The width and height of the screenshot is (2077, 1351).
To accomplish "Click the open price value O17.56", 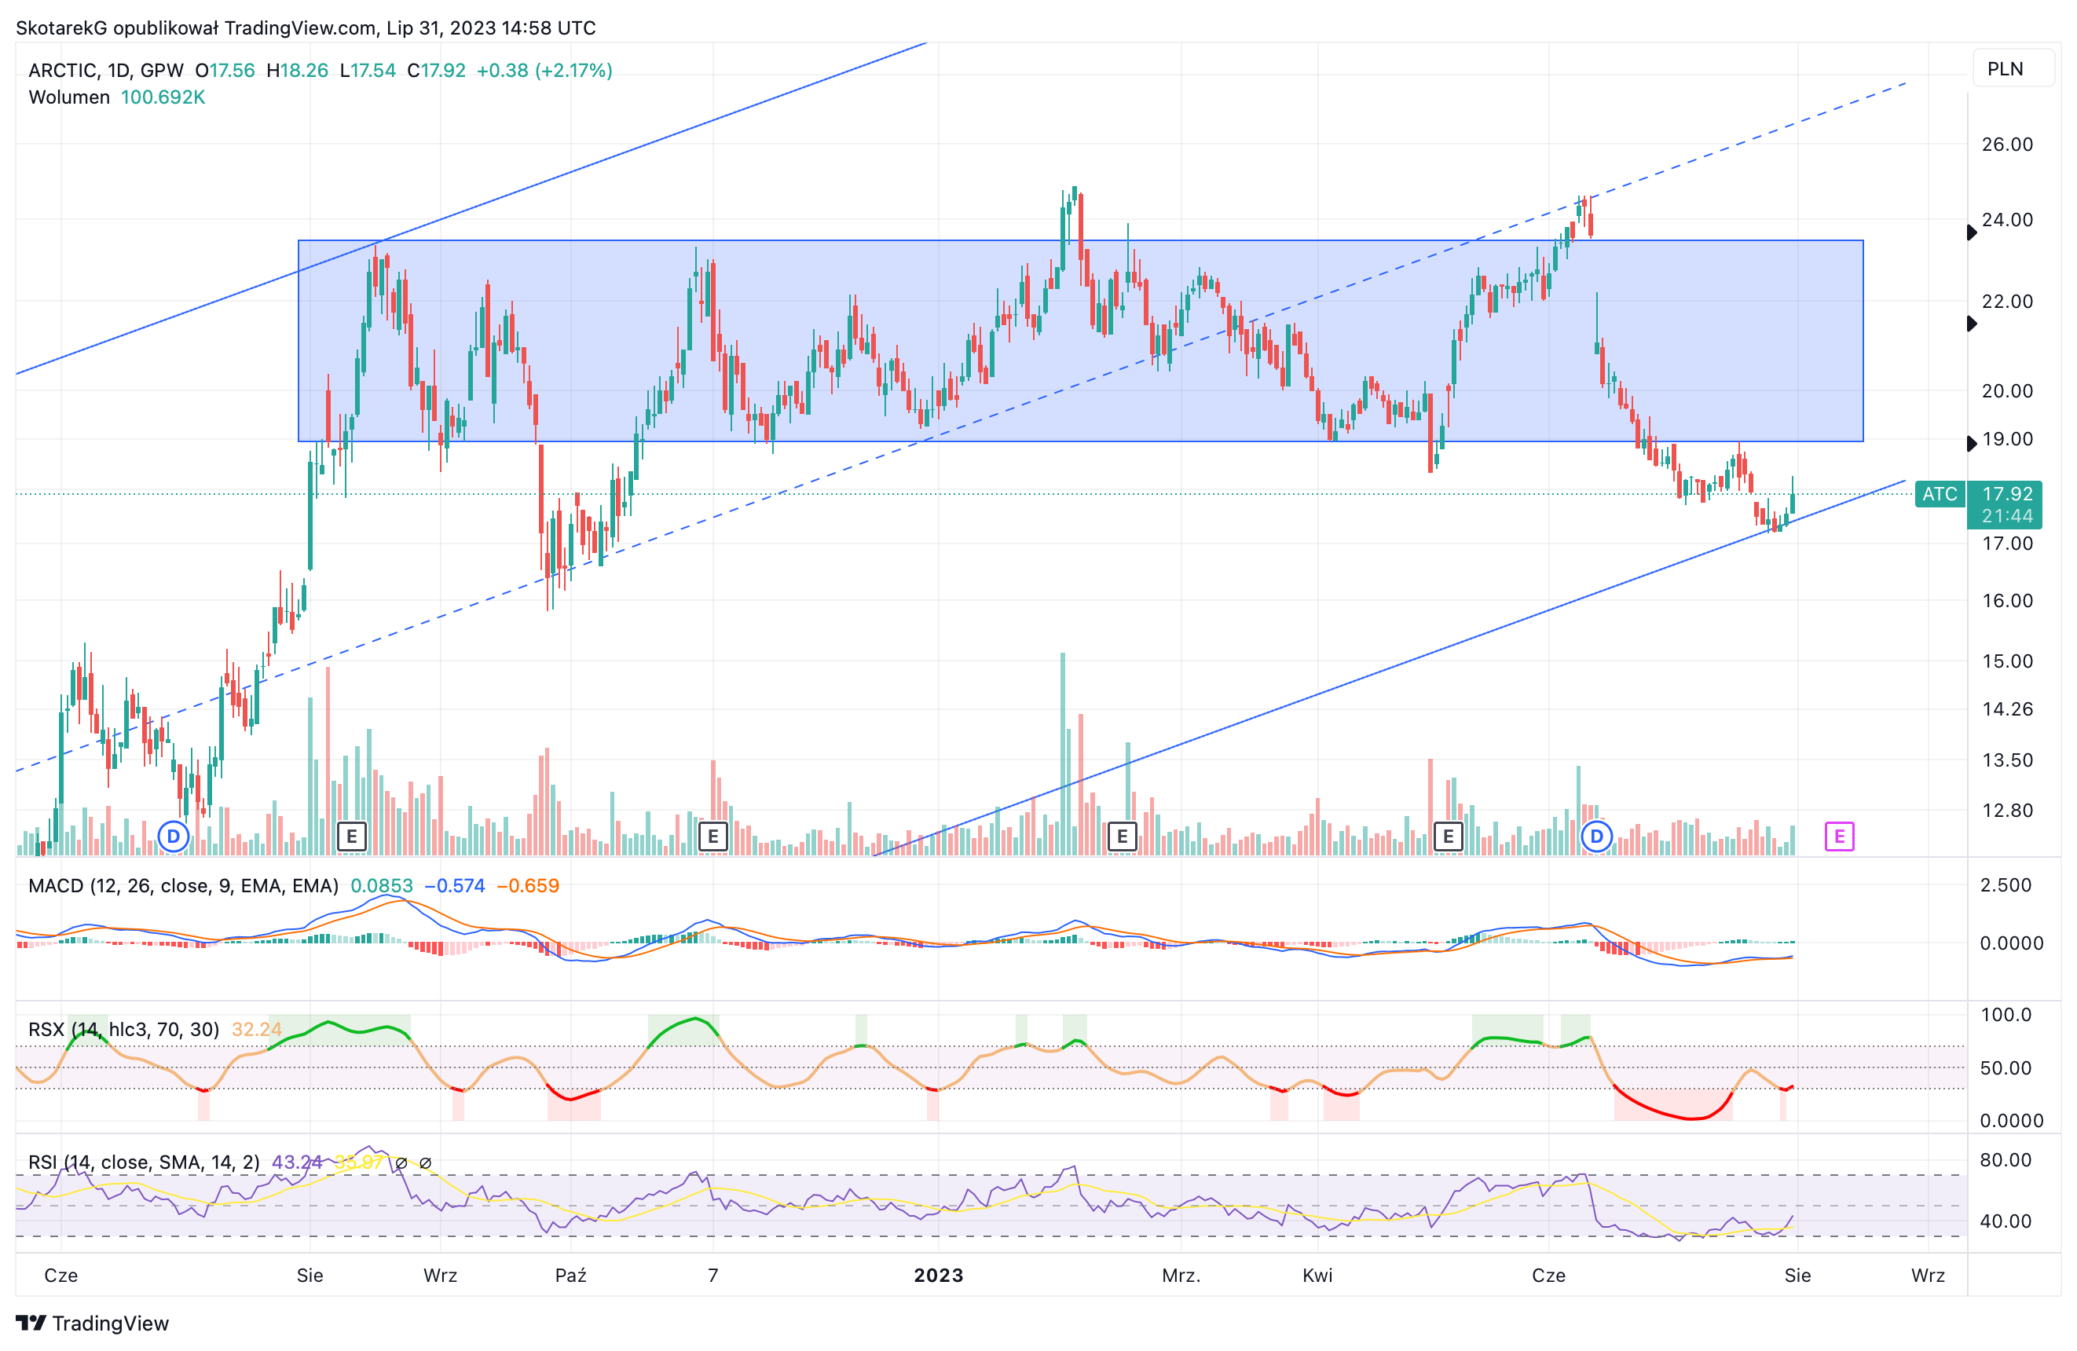I will click(x=225, y=70).
